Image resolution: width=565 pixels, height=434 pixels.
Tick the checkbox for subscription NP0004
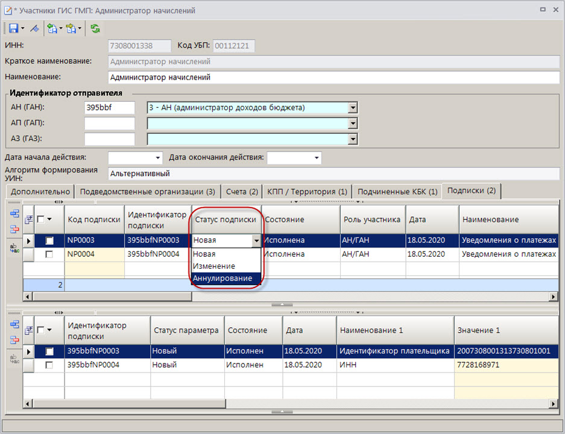(x=49, y=254)
